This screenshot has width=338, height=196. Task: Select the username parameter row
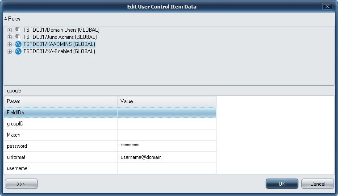tap(110, 168)
